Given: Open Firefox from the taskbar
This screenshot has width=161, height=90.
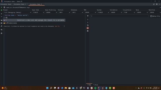Looking at the screenshot, I should point(62,88).
